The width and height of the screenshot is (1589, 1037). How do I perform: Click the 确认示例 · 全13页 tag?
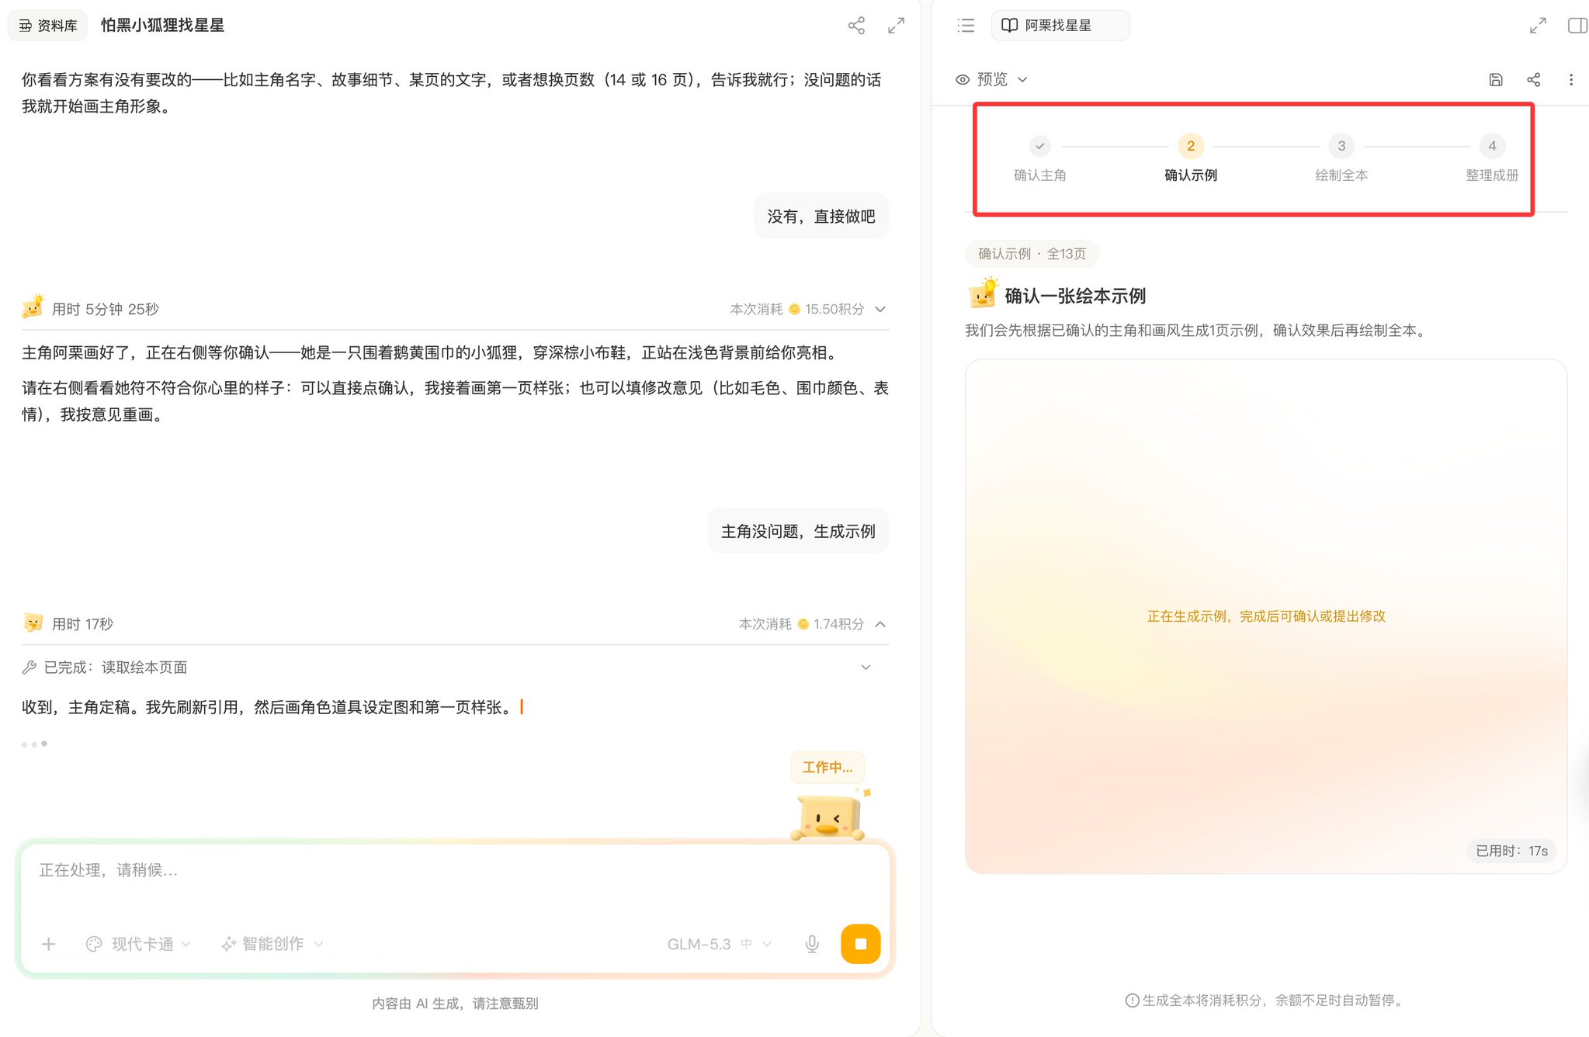point(1032,254)
